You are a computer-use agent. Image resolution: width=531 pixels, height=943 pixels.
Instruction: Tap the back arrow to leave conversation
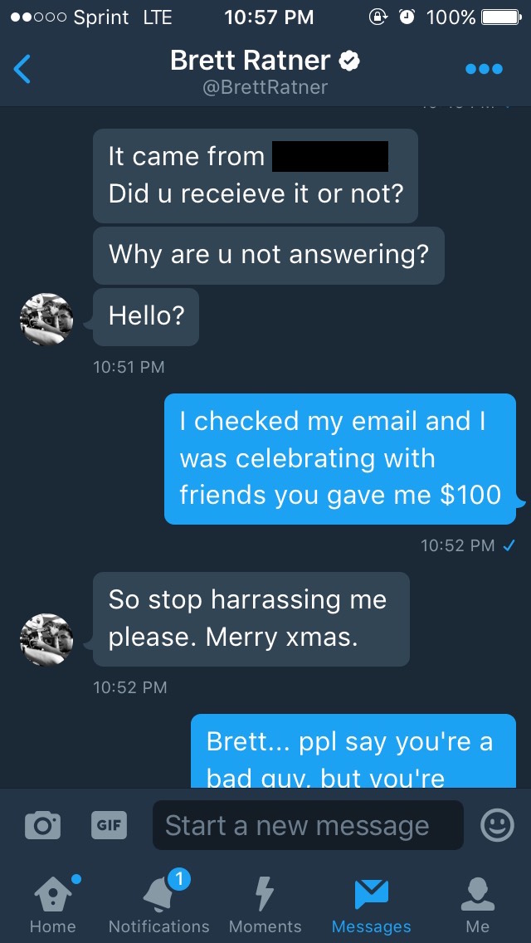pos(22,70)
